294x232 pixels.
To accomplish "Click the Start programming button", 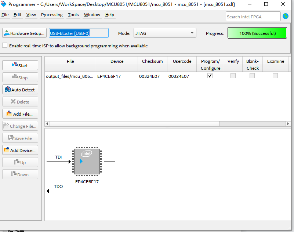I will (20, 65).
